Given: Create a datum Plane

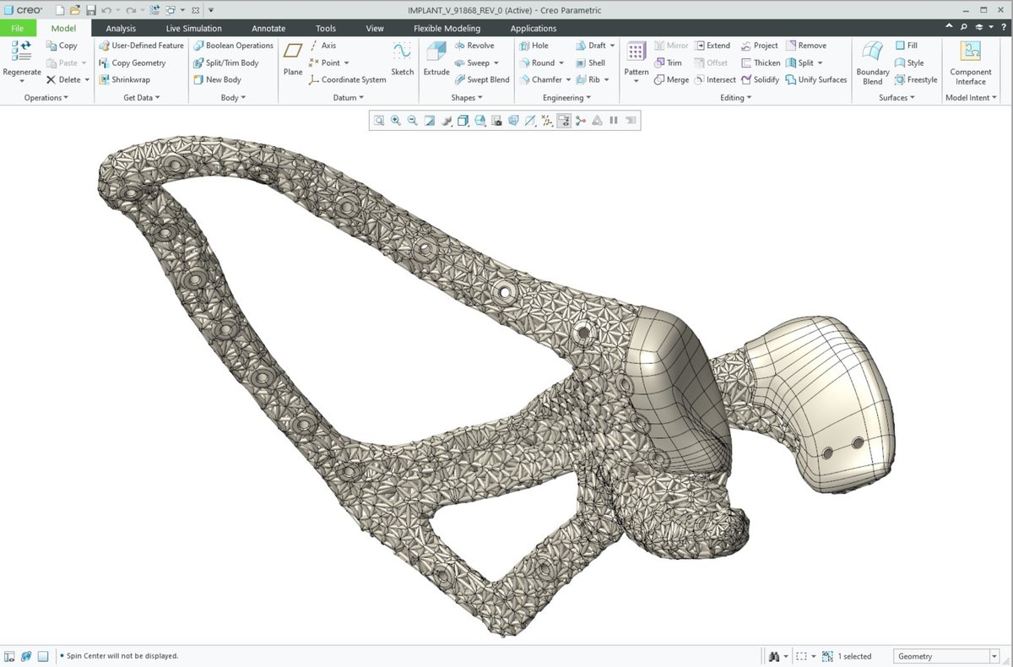Looking at the screenshot, I should coord(293,57).
